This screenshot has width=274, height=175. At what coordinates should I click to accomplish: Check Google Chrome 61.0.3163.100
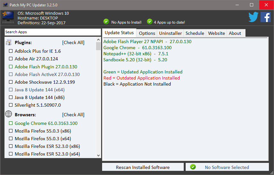[11, 123]
